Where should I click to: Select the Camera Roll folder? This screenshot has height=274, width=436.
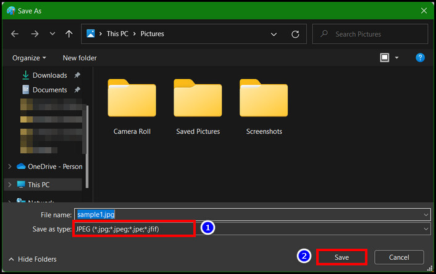(132, 107)
